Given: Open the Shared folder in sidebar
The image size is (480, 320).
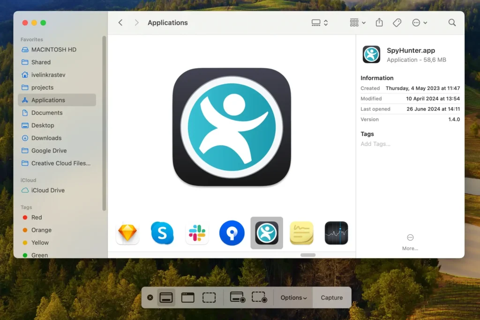Looking at the screenshot, I should pyautogui.click(x=57, y=62).
